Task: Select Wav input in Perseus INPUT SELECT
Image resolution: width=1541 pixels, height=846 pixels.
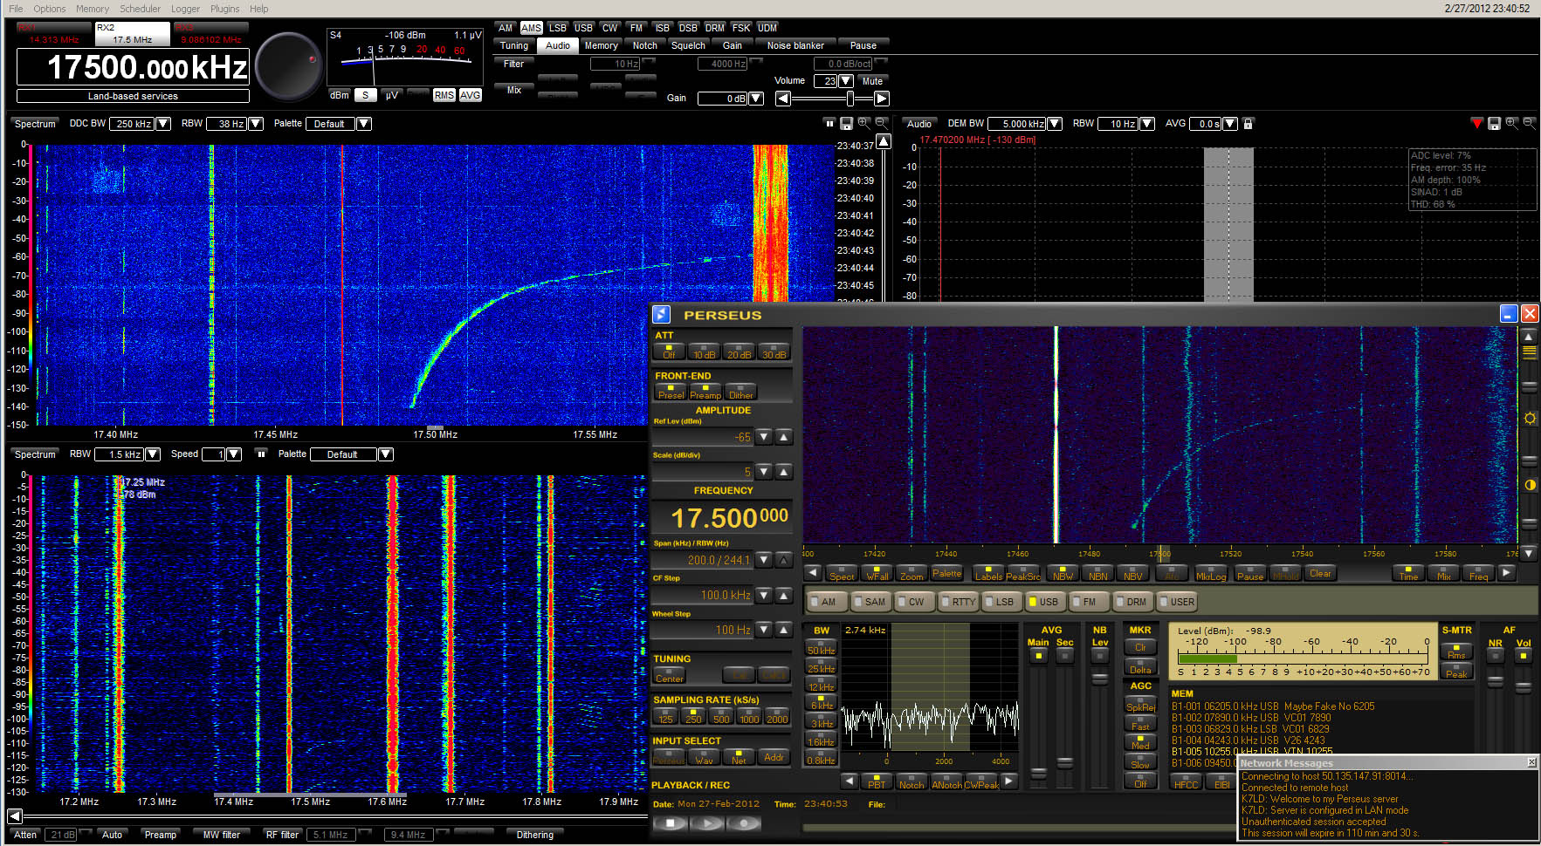Action: tap(704, 757)
